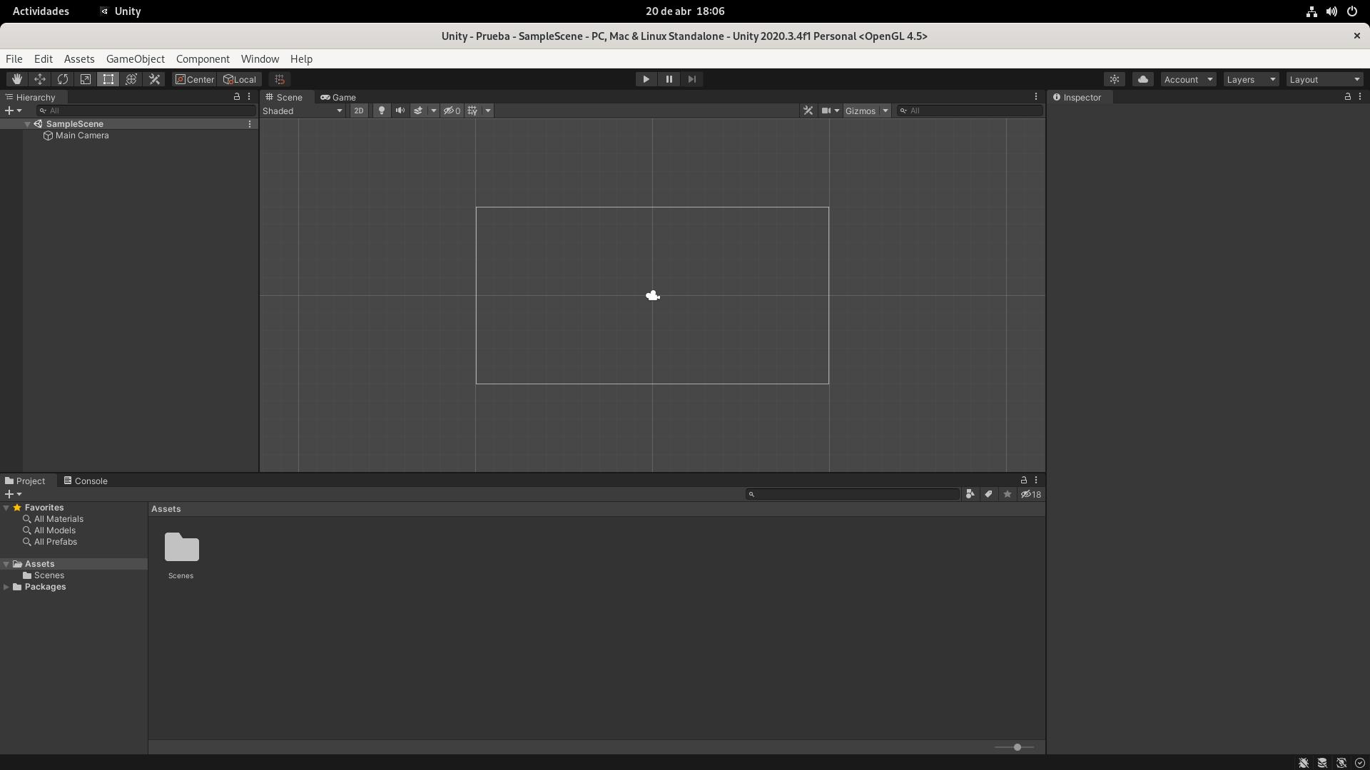Screen dimensions: 1370x770
Task: Open GNOME Actividades overview
Action: click(41, 11)
